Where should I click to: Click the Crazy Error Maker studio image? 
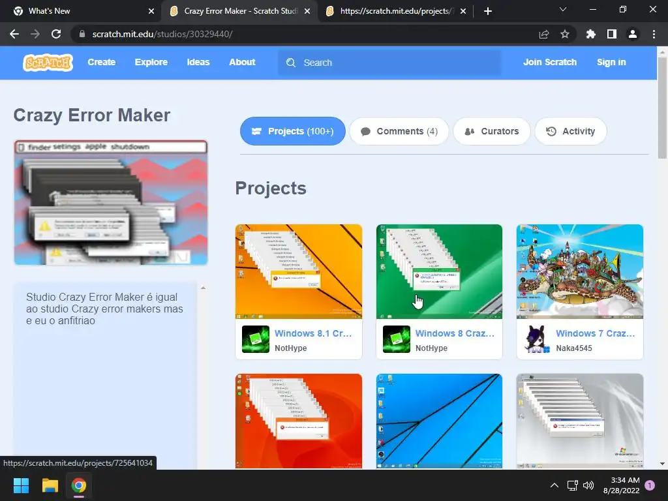111,202
